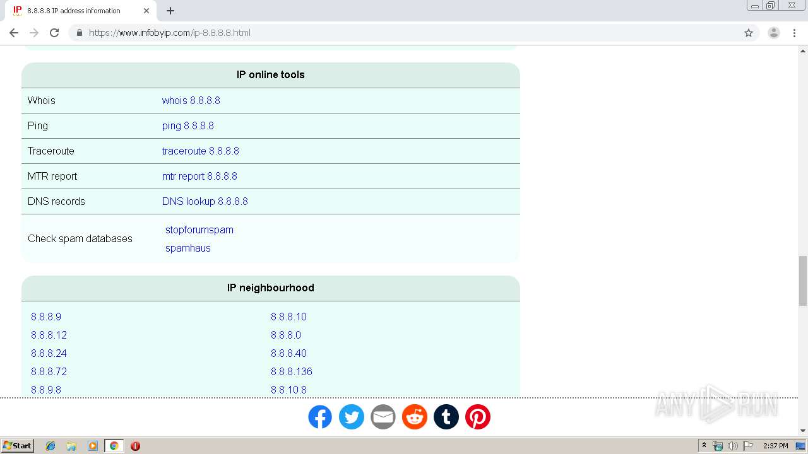Open volume control in tray
Viewport: 808px width, 454px height.
coord(732,446)
